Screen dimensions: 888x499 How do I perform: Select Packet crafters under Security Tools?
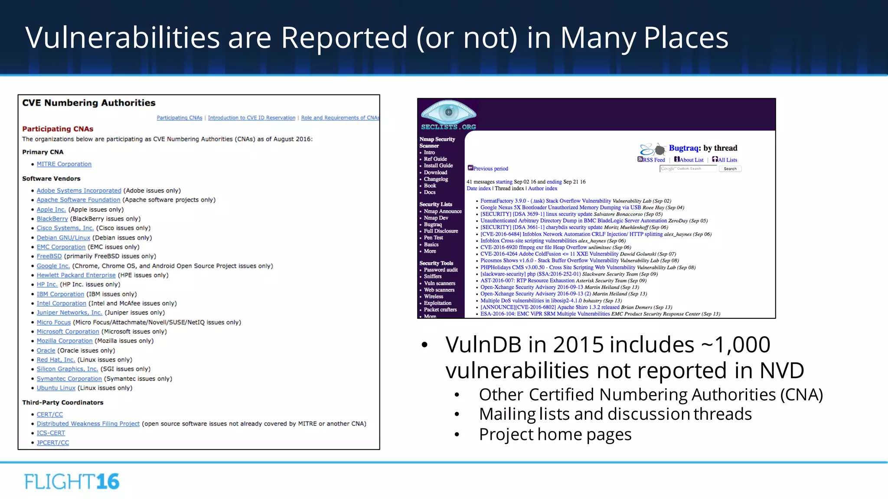(x=441, y=310)
